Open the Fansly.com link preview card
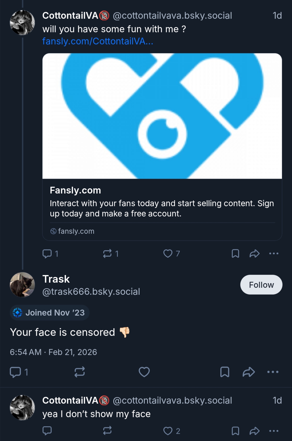The height and width of the screenshot is (441, 292). pyautogui.click(x=162, y=147)
